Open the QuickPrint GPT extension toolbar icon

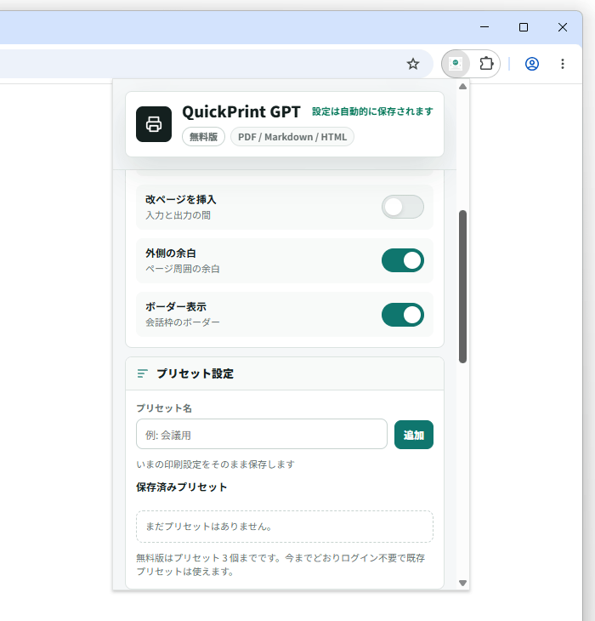point(456,64)
